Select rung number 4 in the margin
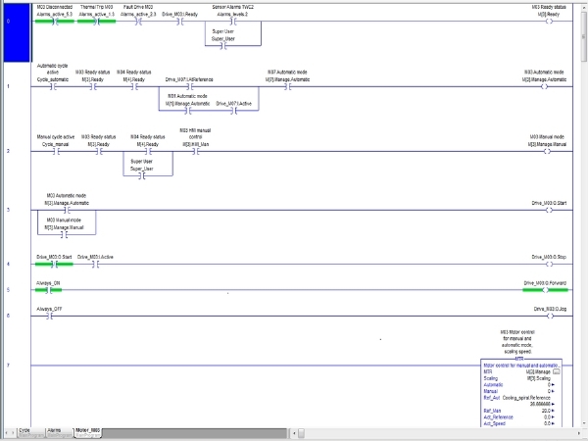Screen dimensions: 588x441 [8, 264]
